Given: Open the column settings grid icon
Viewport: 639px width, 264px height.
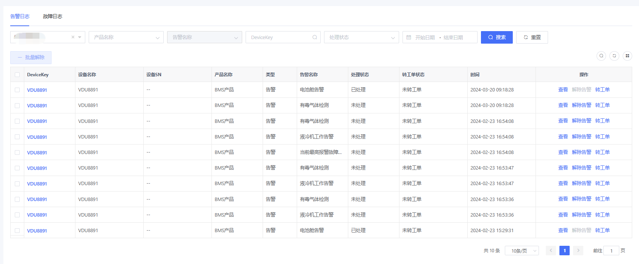Looking at the screenshot, I should [627, 56].
